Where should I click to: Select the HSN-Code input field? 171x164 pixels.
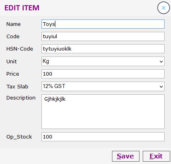(103, 49)
